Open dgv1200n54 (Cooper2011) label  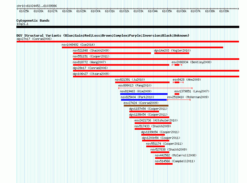pos(161,138)
